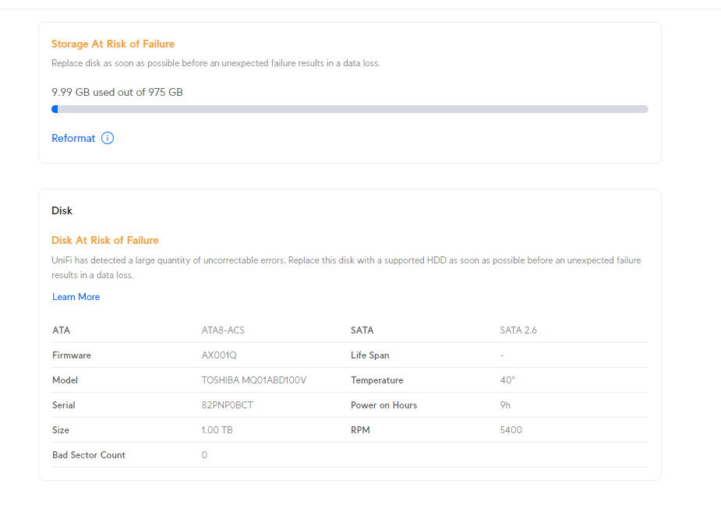Click the Power on Hours value 9h

505,405
